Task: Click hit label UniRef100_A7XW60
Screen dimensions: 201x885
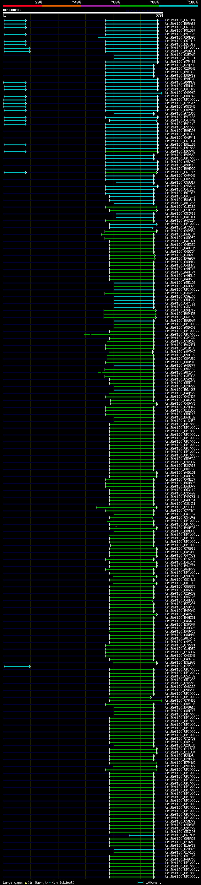Action: pos(180,114)
